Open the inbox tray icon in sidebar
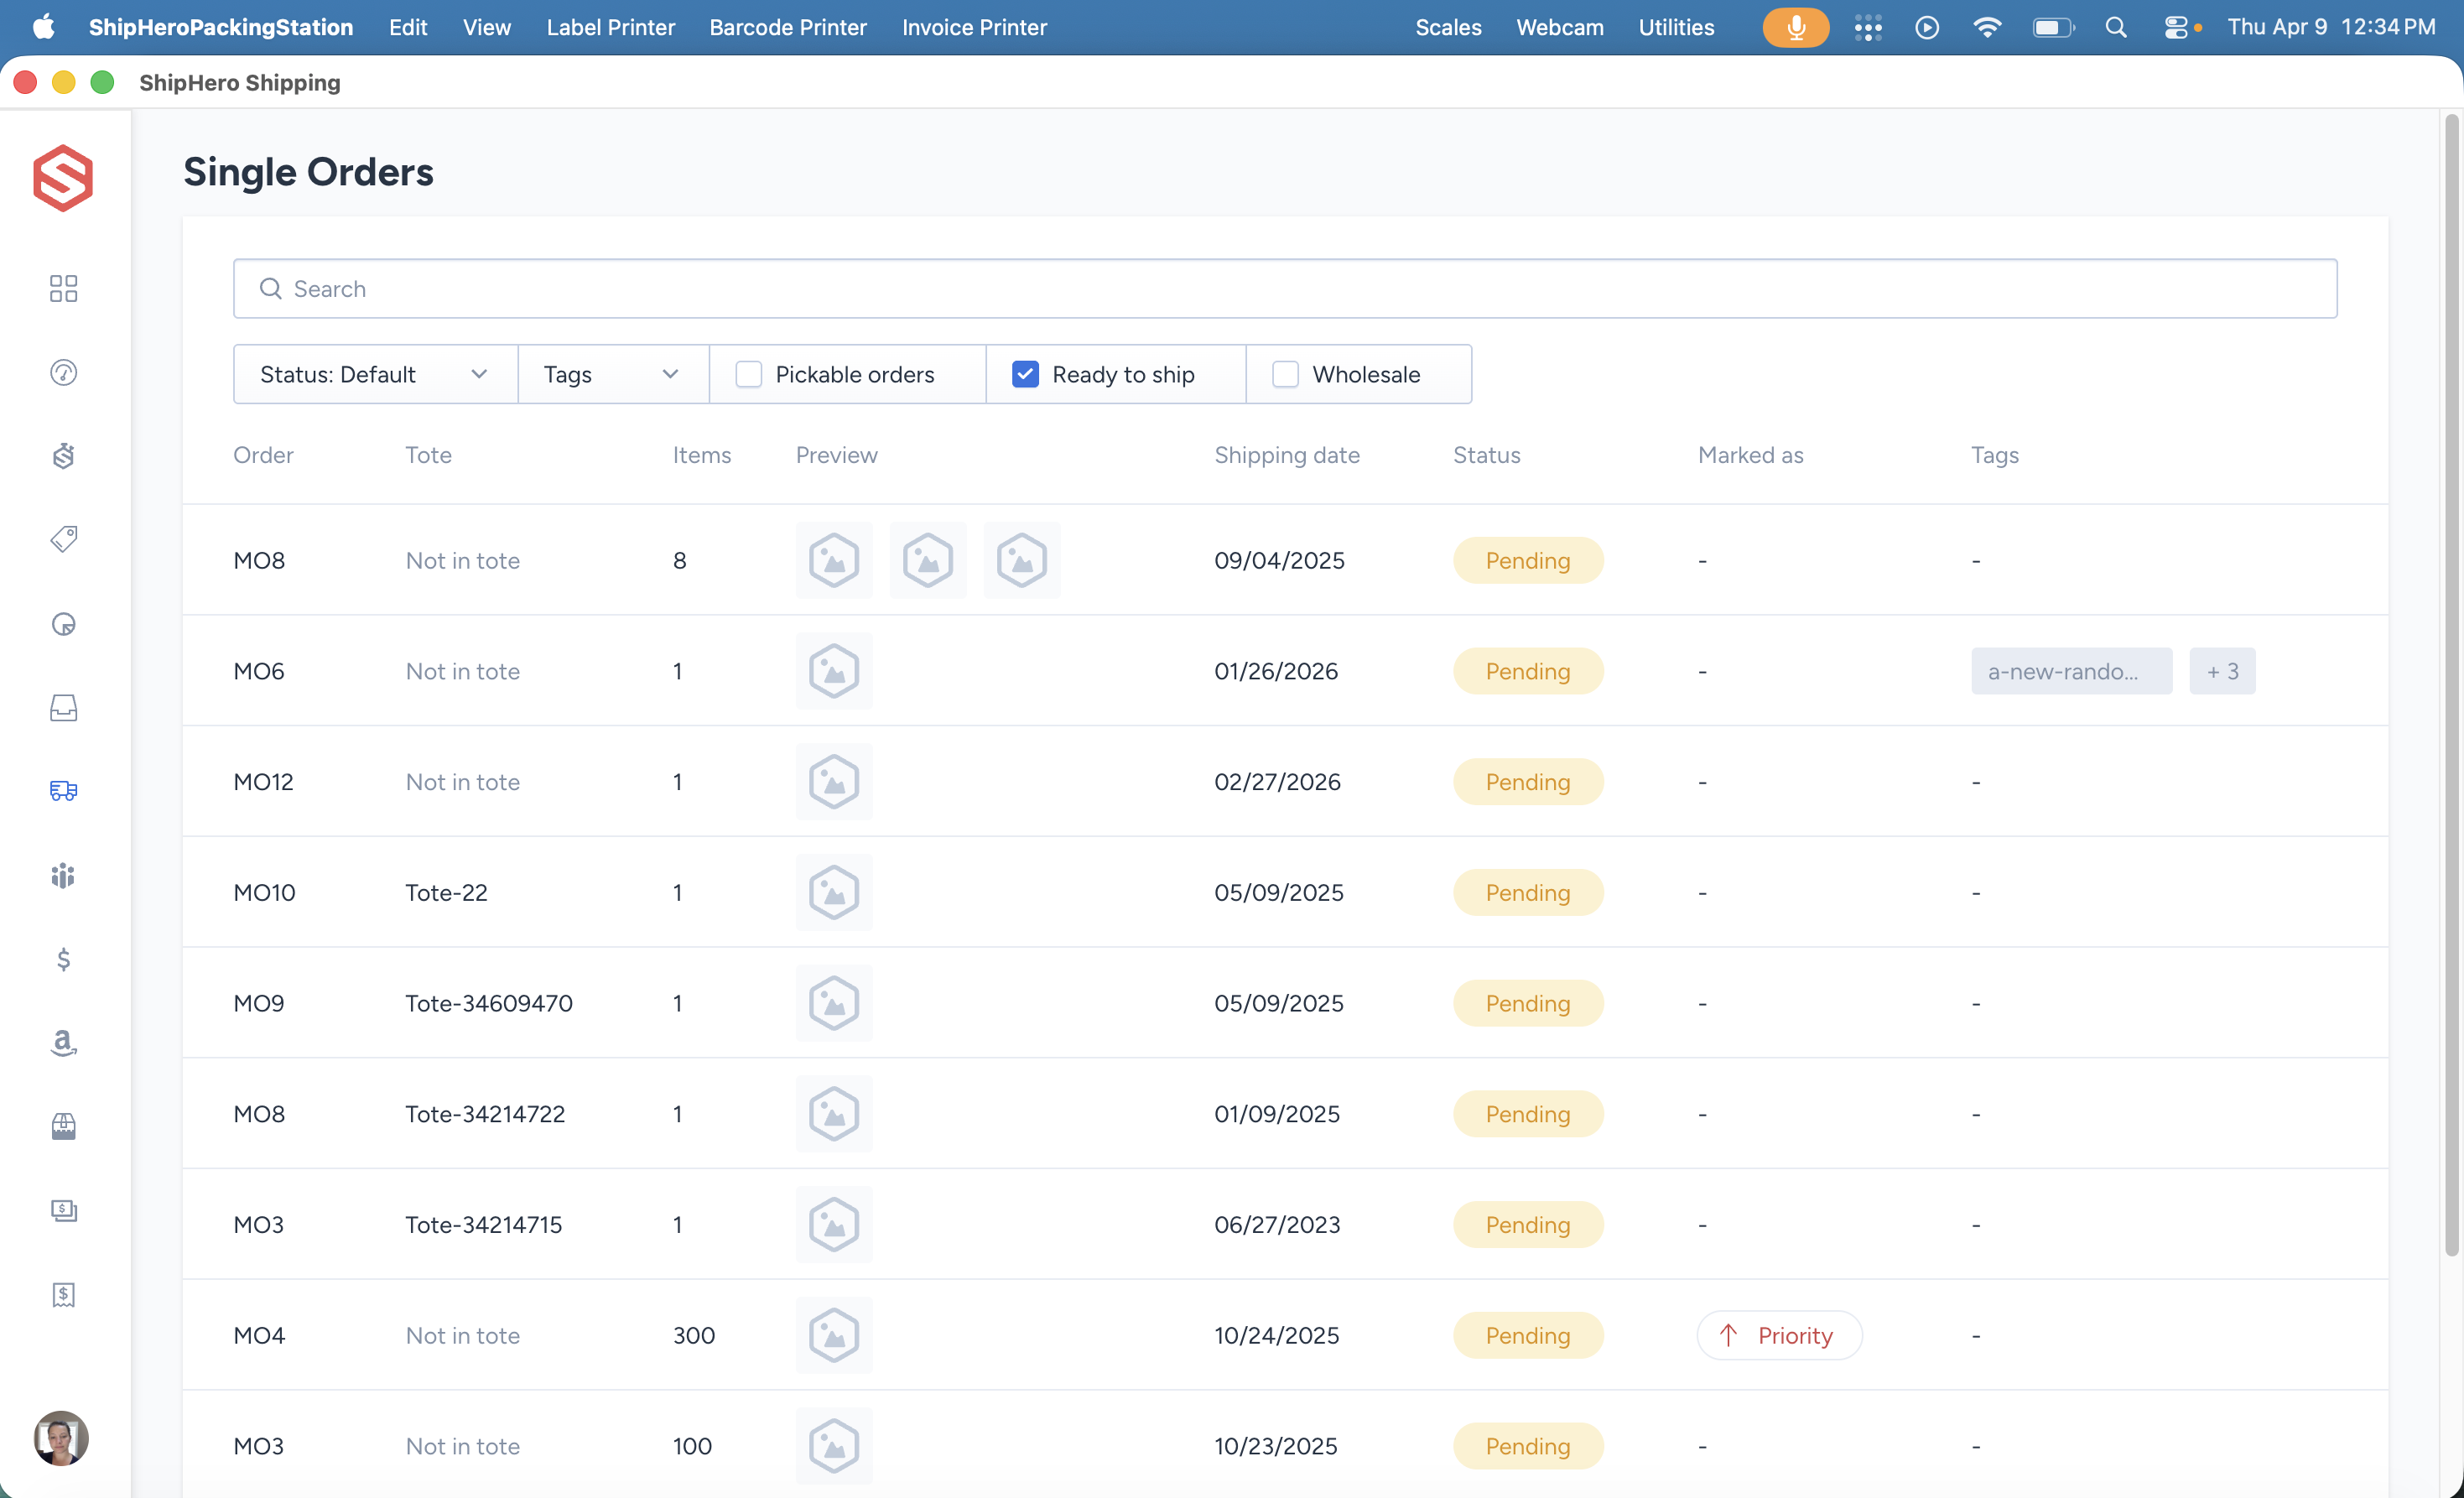 tap(63, 708)
